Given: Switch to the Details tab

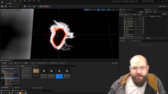Looking at the screenshot, I should pyautogui.click(x=123, y=41).
